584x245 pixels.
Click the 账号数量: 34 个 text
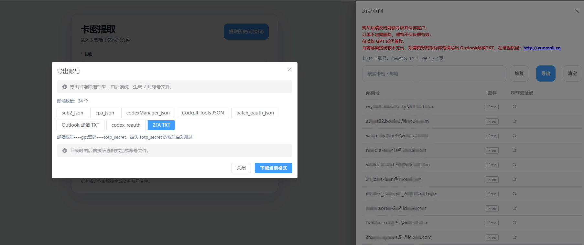(73, 101)
